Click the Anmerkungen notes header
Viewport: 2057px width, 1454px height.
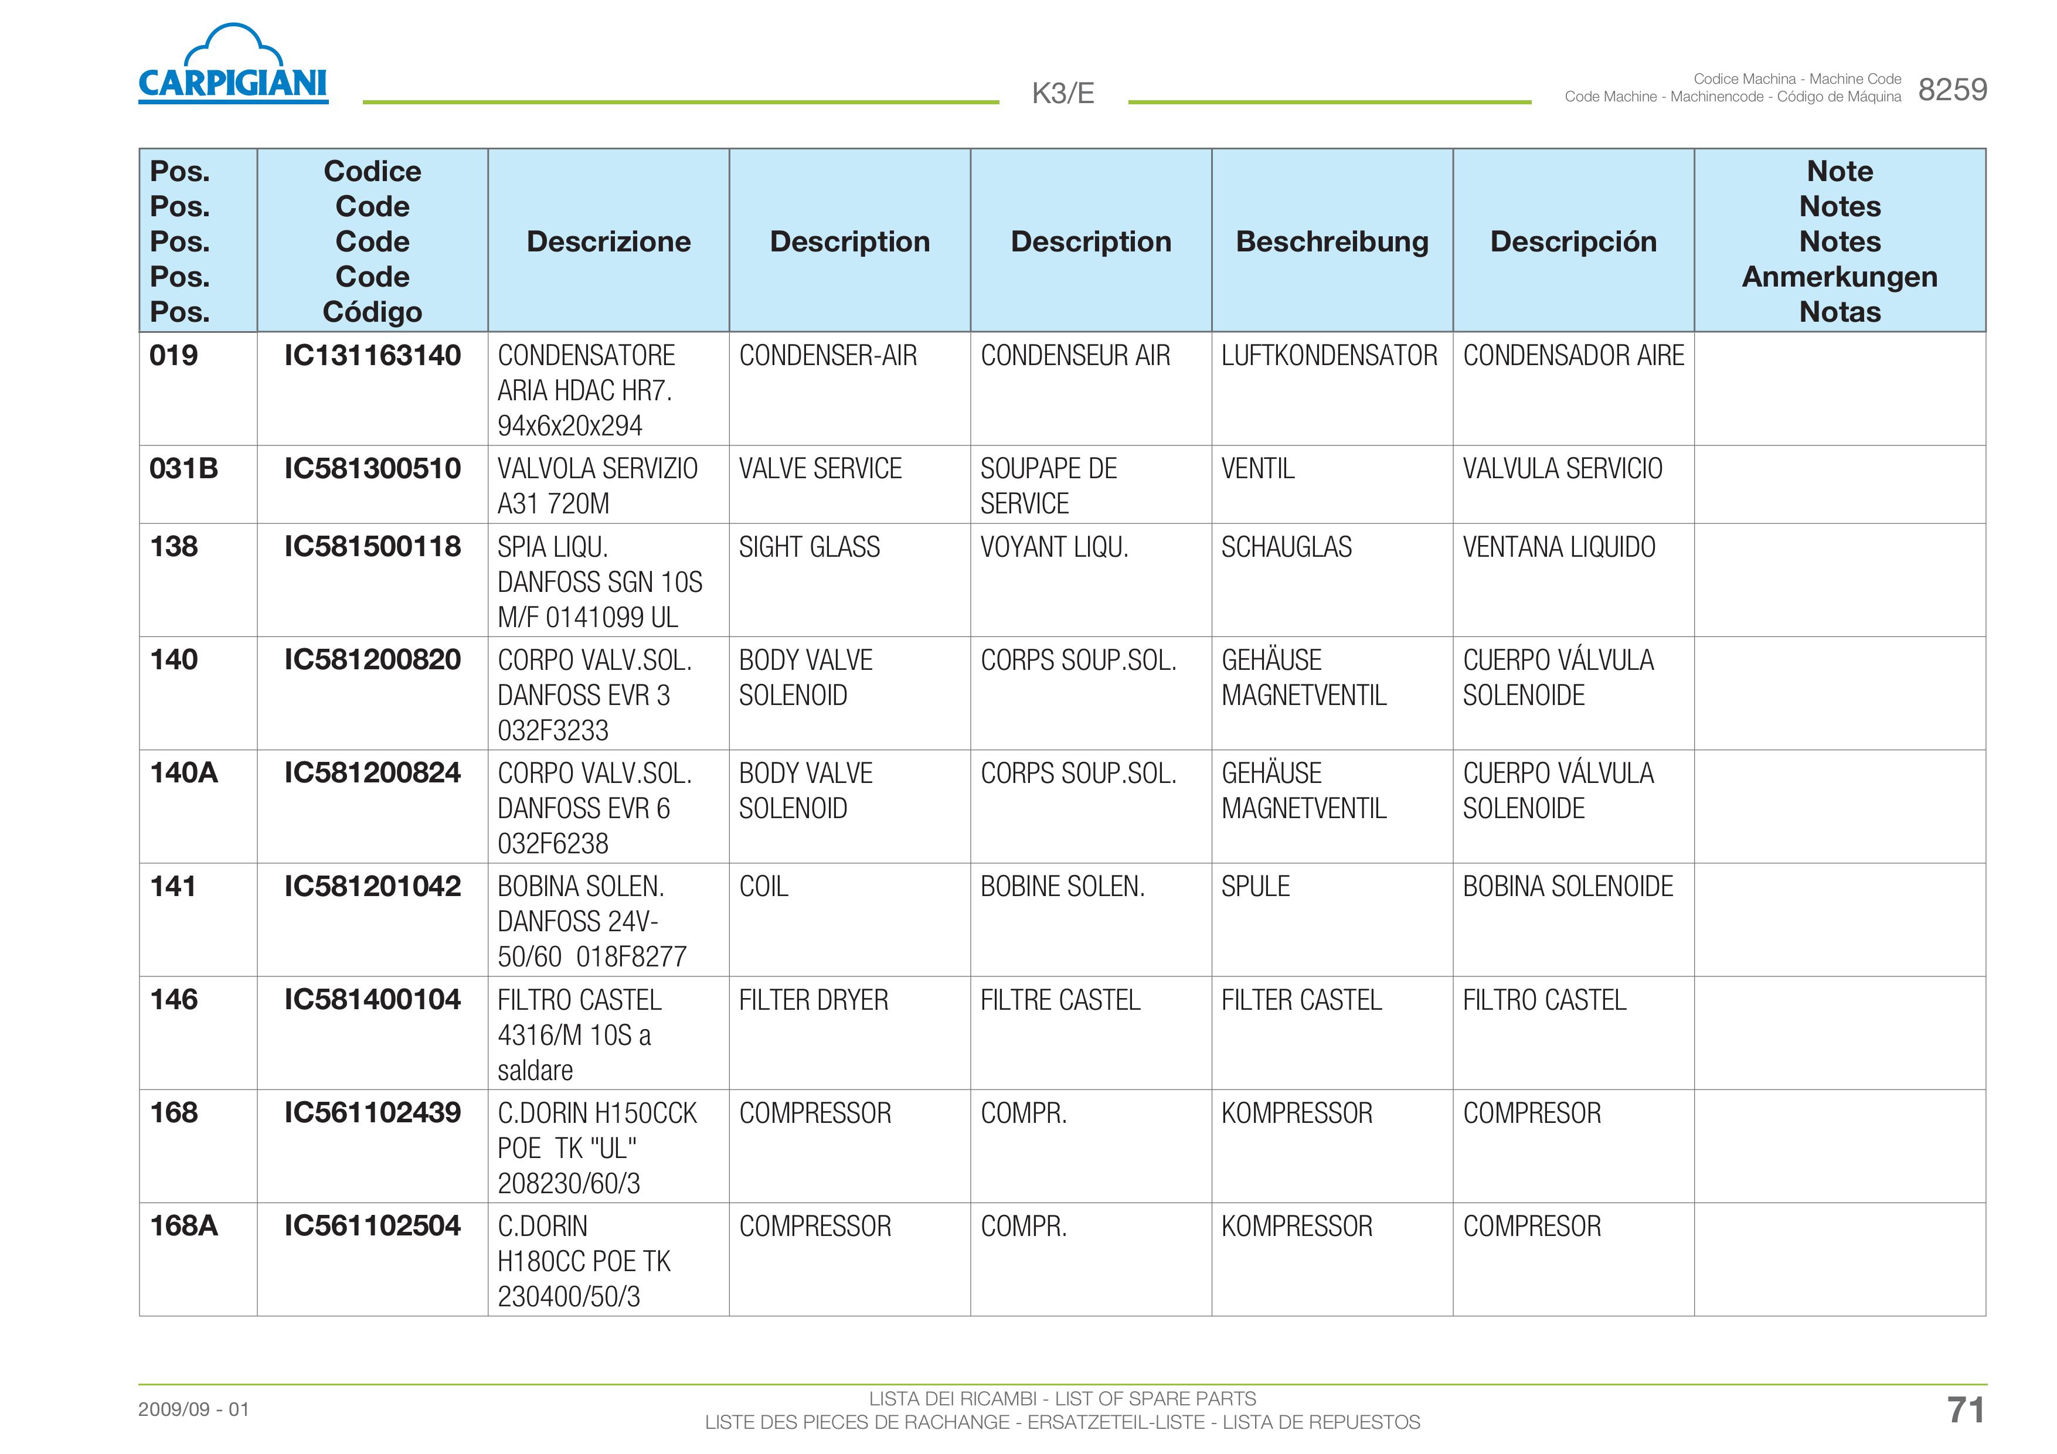1840,276
